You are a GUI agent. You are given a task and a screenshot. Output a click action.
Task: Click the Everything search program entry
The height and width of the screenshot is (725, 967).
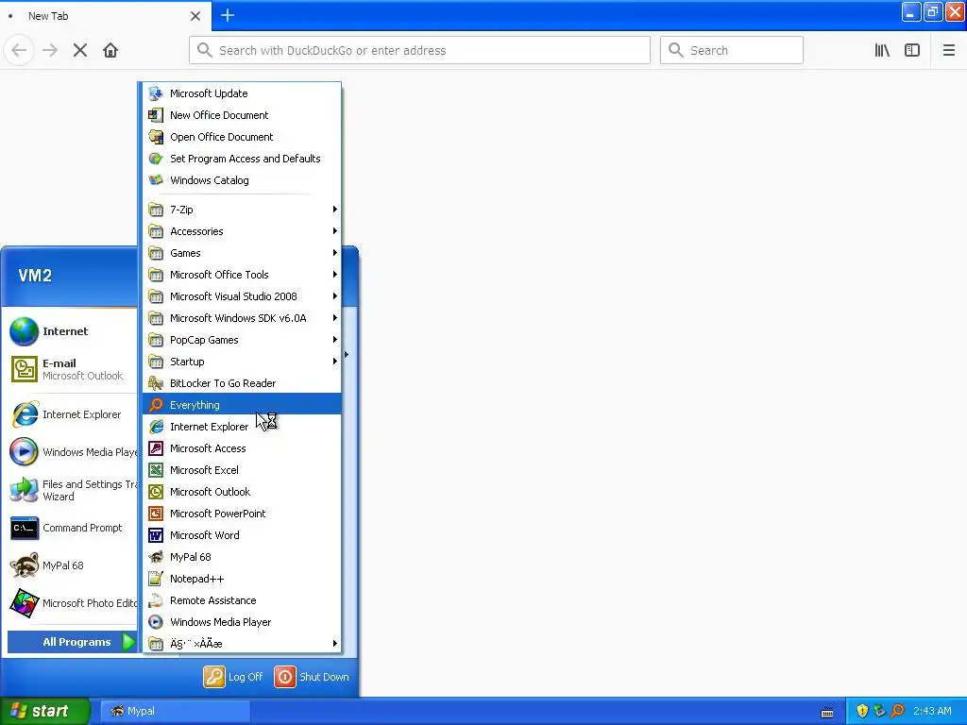tap(241, 405)
